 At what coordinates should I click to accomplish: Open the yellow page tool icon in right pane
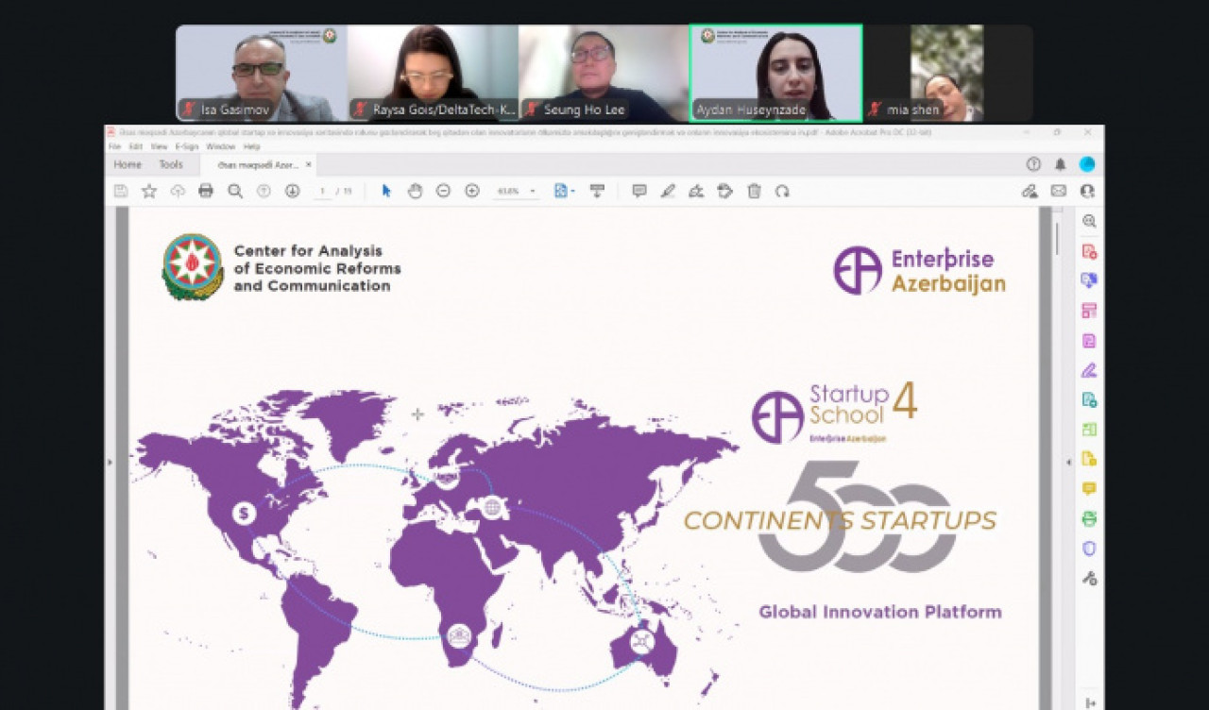point(1089,459)
